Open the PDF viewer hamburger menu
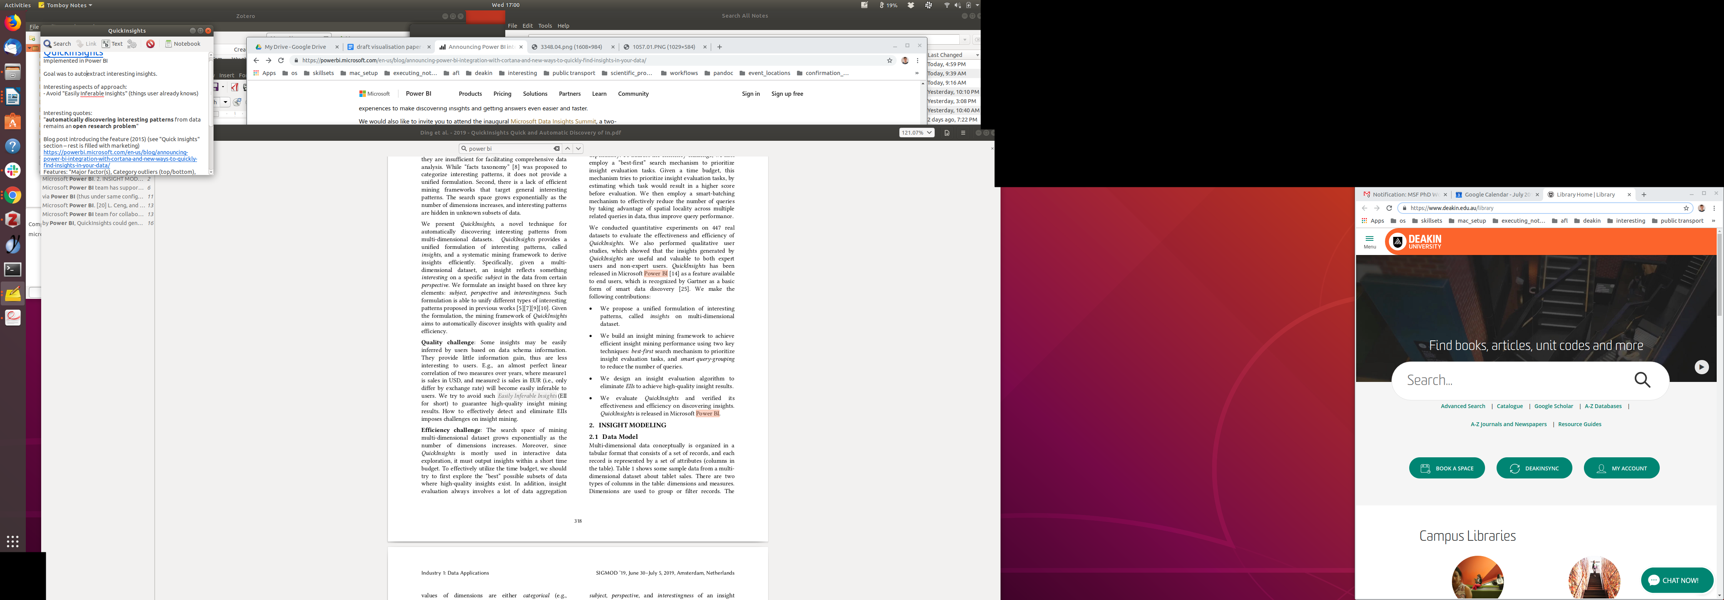Viewport: 1724px width, 600px height. click(x=963, y=132)
